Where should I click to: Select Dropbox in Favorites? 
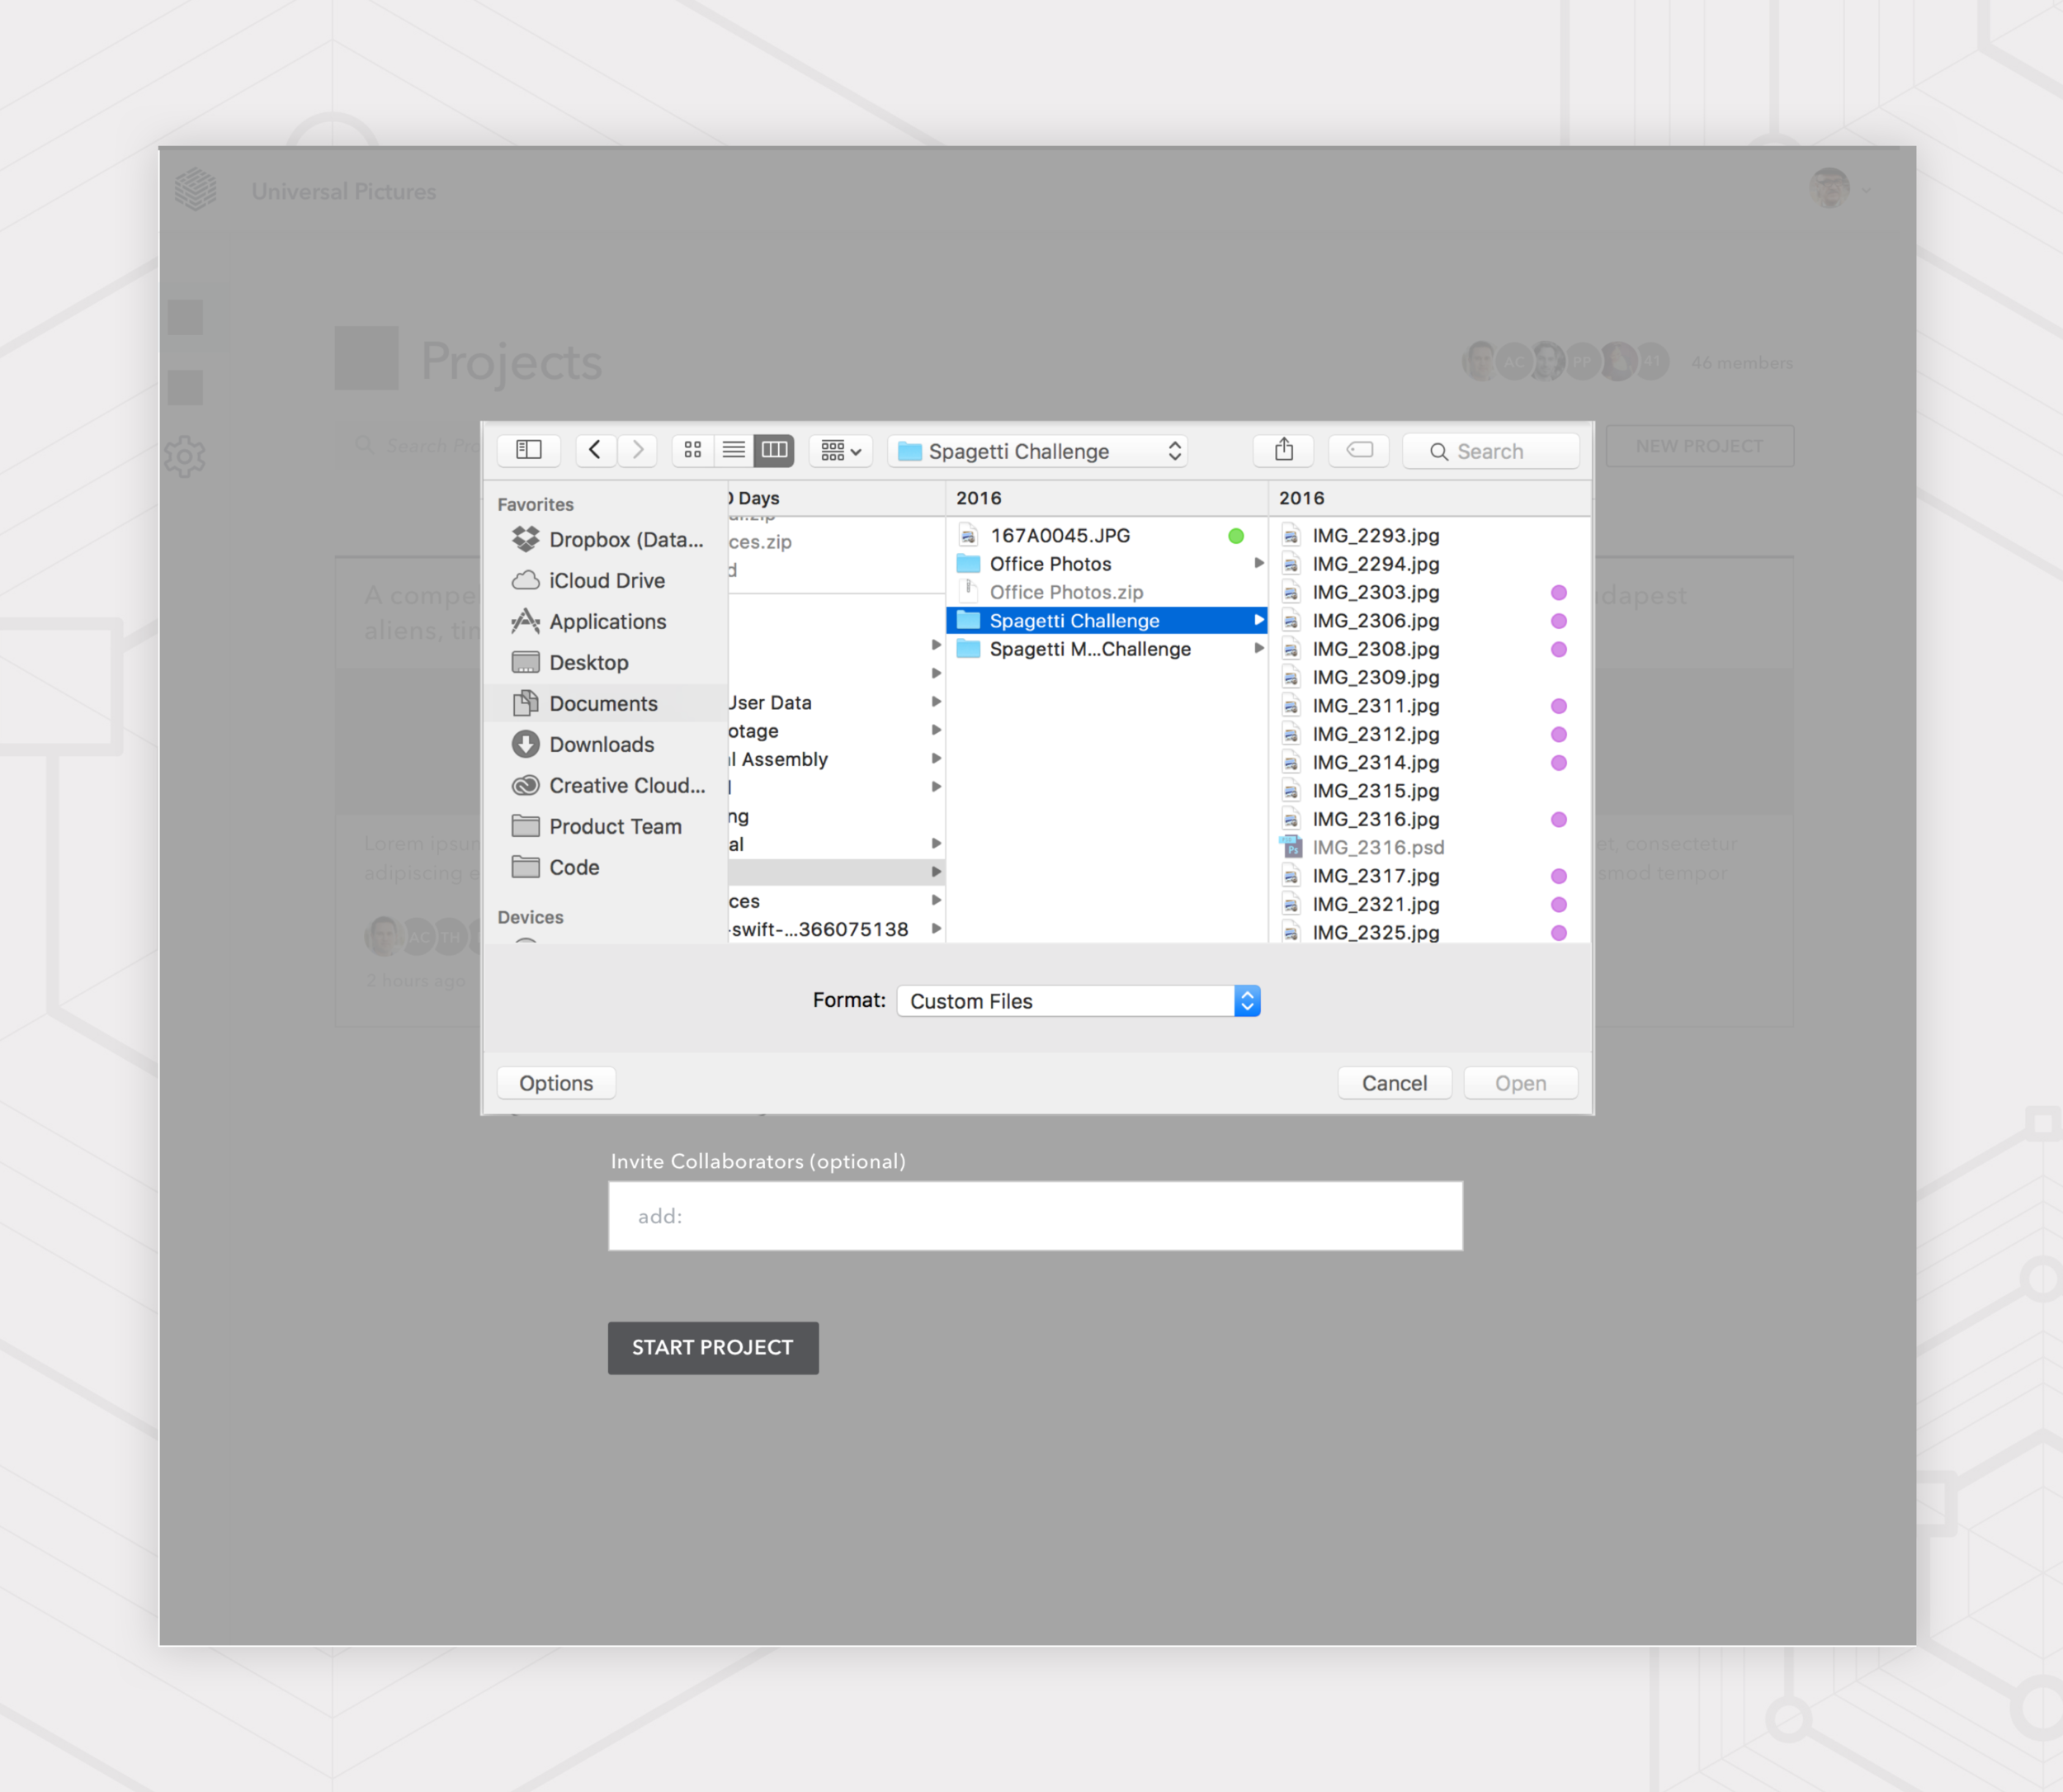607,539
